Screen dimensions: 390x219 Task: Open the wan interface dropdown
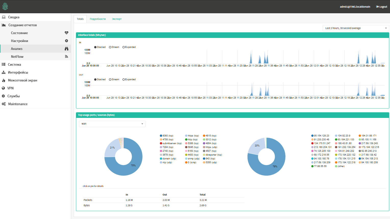tap(112, 124)
